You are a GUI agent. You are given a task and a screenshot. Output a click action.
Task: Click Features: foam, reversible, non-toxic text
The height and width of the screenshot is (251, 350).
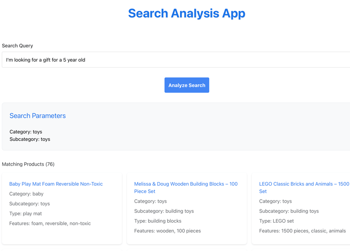point(50,224)
